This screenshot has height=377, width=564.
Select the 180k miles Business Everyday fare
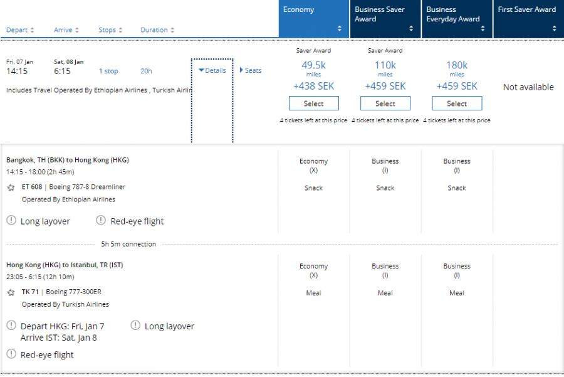pos(457,104)
